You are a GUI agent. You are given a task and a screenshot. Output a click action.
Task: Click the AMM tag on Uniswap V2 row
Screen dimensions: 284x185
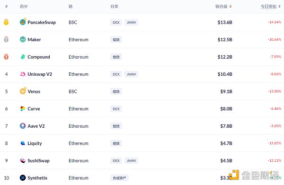coord(131,74)
